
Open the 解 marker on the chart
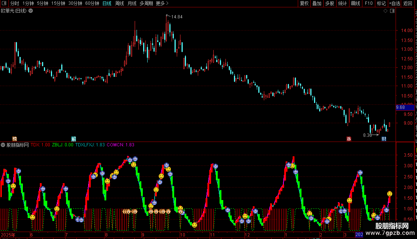74,139
